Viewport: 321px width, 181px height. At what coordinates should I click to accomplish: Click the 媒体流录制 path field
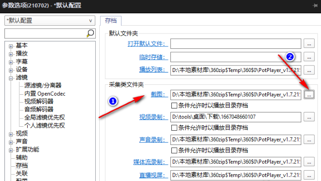236,162
